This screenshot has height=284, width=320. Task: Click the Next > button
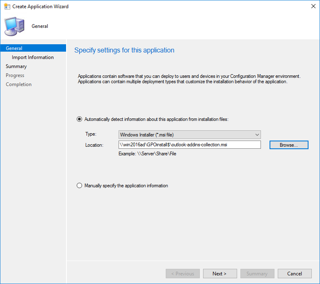(220, 274)
